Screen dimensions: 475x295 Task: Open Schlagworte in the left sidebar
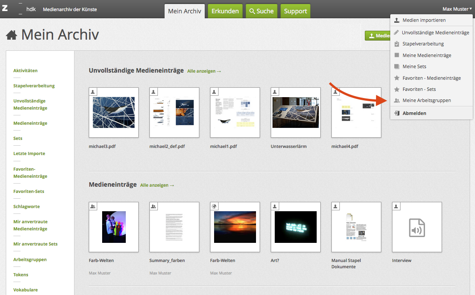pos(26,207)
